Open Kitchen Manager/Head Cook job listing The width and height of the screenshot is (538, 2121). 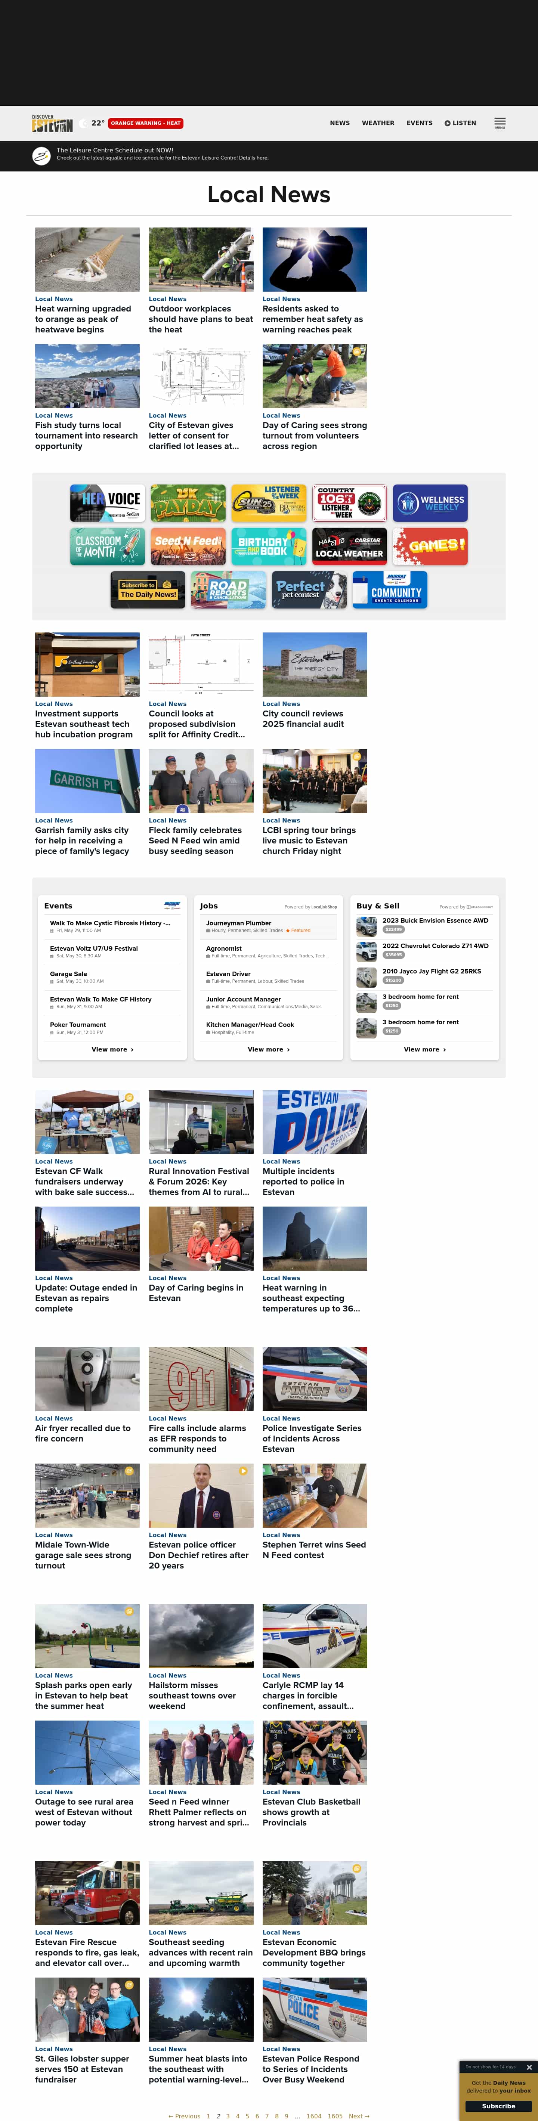[269, 1028]
